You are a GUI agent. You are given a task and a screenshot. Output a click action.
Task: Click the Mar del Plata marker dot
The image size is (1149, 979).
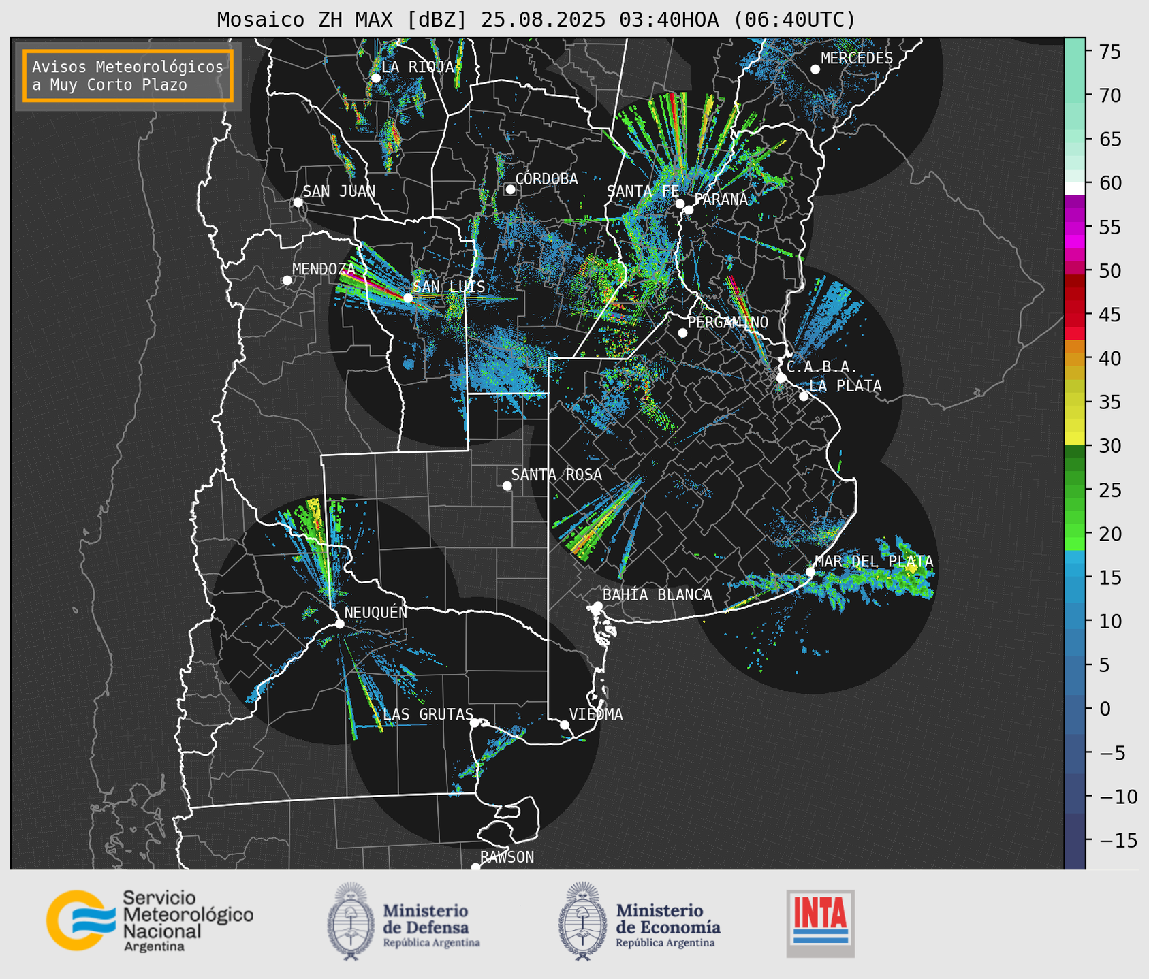810,572
